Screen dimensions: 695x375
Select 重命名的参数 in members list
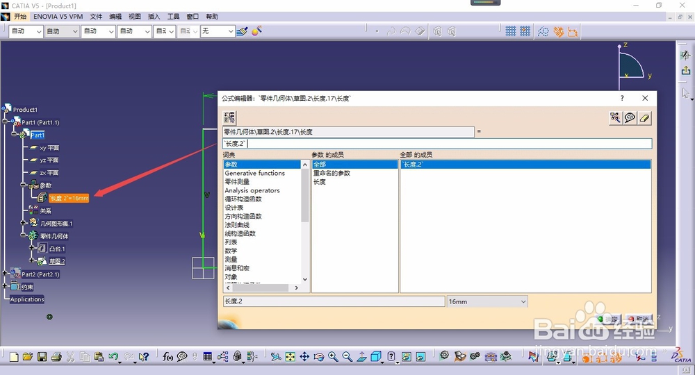(x=332, y=173)
